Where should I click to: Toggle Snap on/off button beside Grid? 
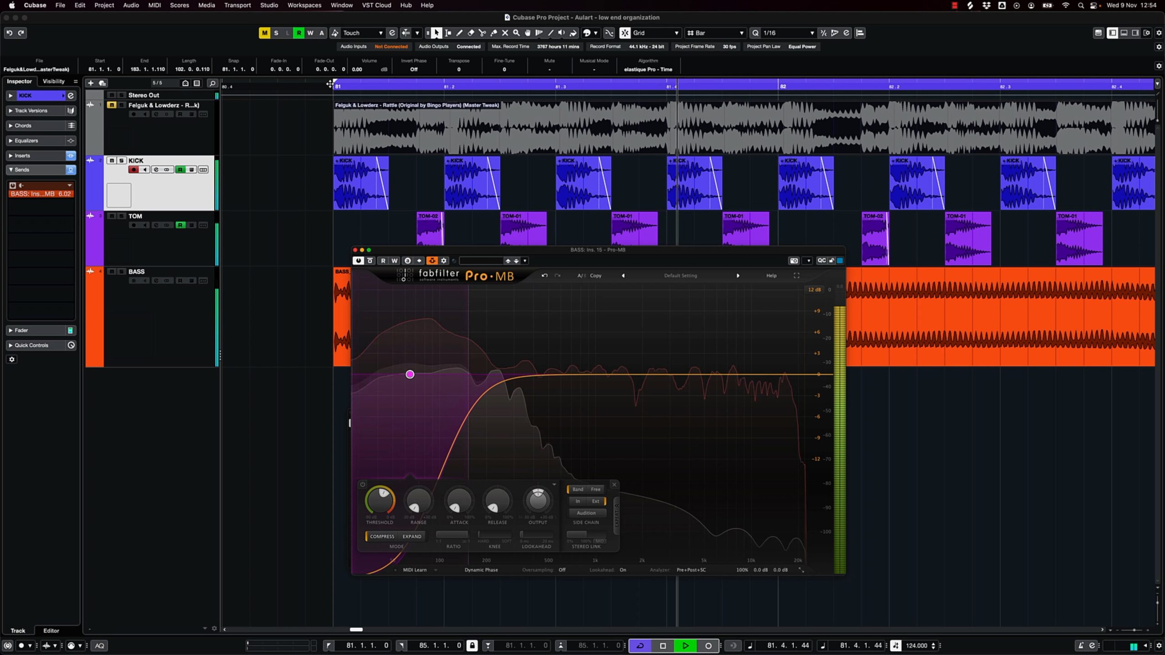pos(625,33)
